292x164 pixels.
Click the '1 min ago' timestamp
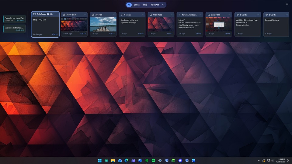(37, 34)
